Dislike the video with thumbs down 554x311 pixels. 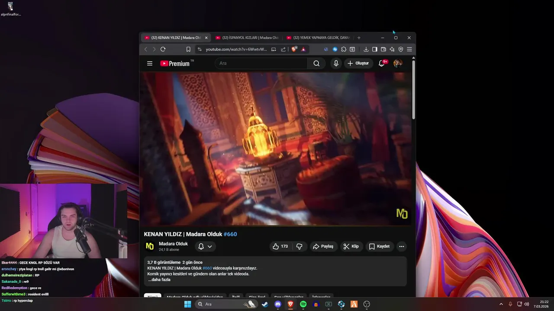[x=299, y=246]
